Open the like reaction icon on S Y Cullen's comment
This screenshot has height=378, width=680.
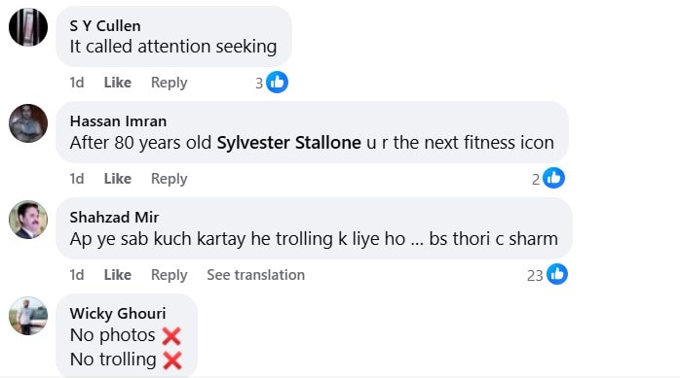point(277,83)
